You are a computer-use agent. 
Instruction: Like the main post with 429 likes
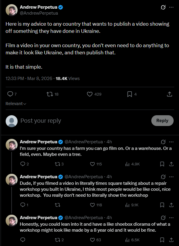tap(90, 94)
